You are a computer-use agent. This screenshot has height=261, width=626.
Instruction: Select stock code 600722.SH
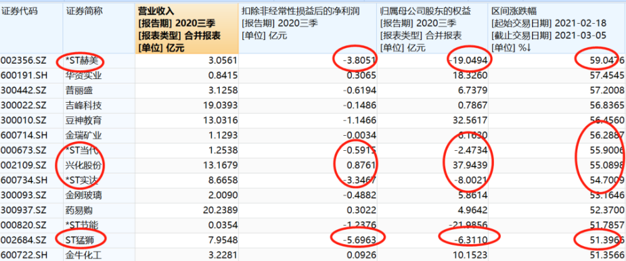tap(24, 255)
